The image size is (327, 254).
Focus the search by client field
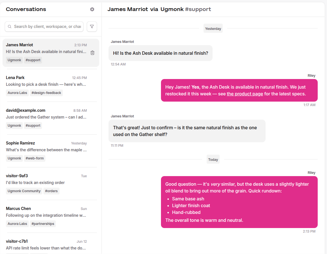[44, 27]
